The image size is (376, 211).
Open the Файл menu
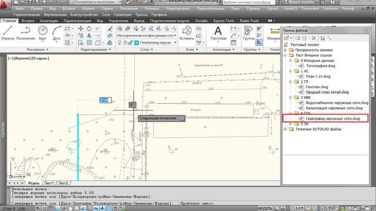click(x=19, y=8)
